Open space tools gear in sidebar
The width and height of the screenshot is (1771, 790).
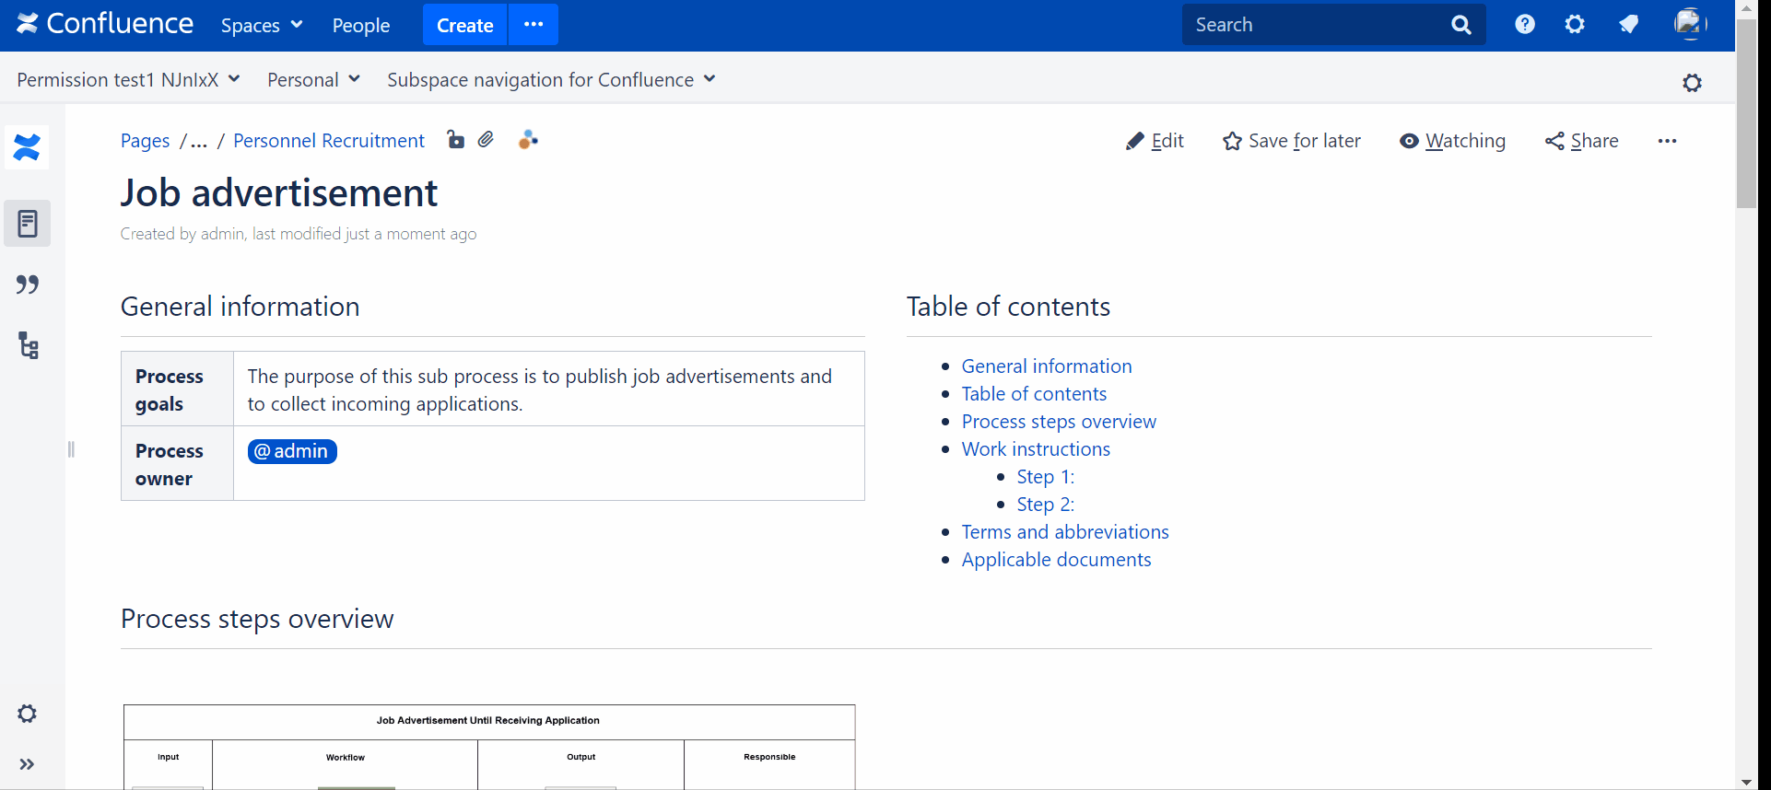click(x=28, y=714)
